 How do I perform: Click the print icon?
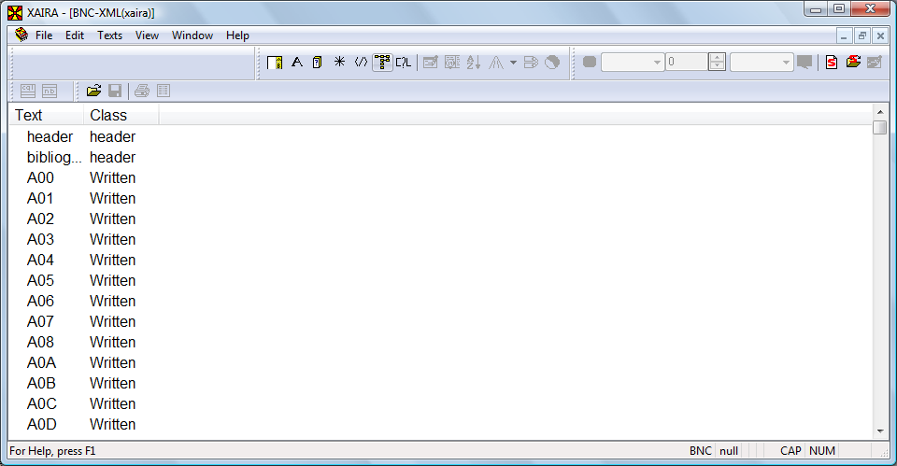[142, 91]
